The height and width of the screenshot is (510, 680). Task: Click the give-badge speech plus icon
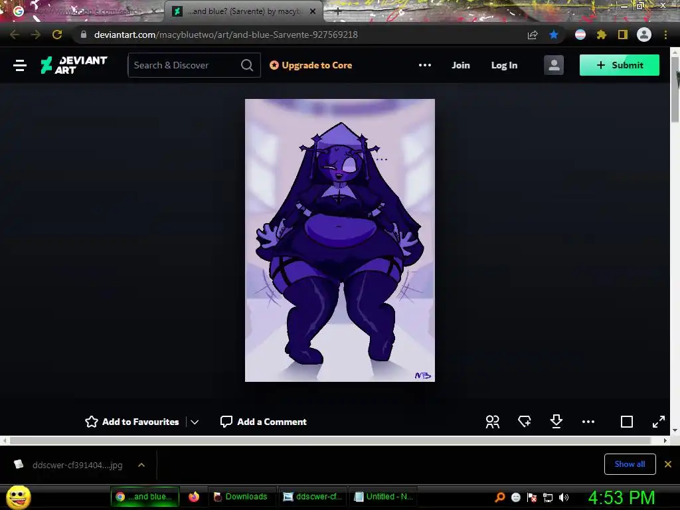coord(525,421)
